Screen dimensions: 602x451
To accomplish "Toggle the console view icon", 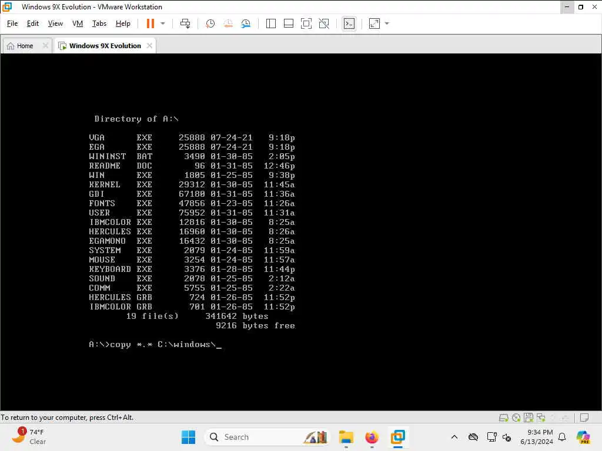I will pyautogui.click(x=349, y=23).
